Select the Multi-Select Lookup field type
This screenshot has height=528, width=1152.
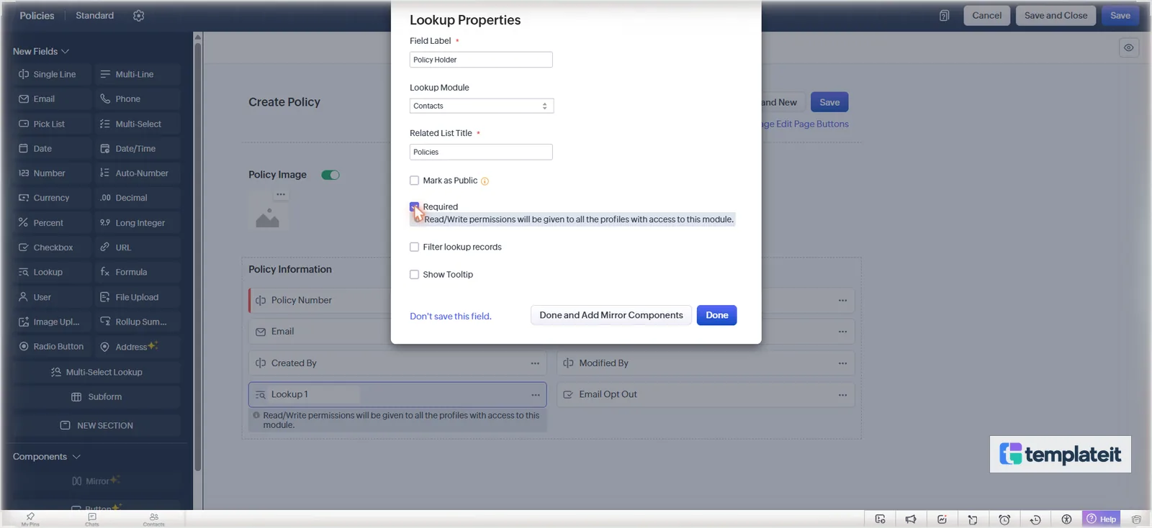[96, 372]
